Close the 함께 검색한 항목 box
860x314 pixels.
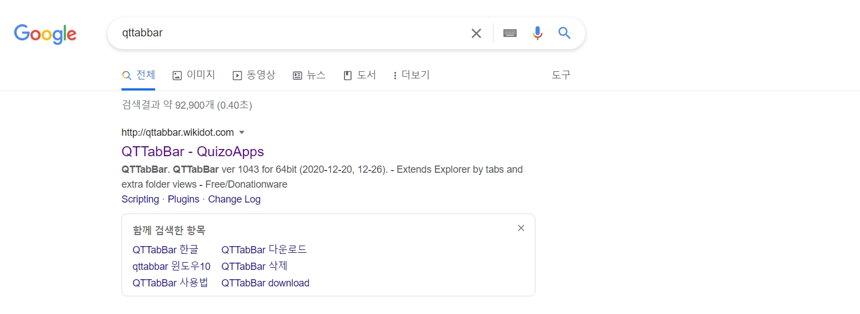pyautogui.click(x=521, y=228)
